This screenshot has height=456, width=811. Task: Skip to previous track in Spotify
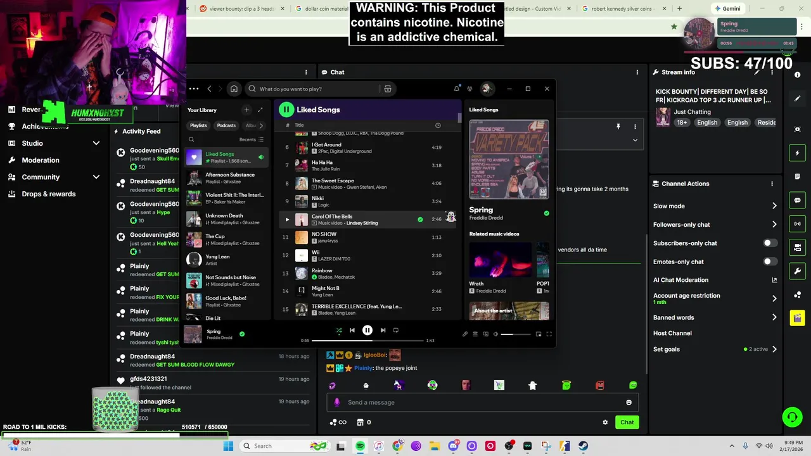pyautogui.click(x=352, y=330)
